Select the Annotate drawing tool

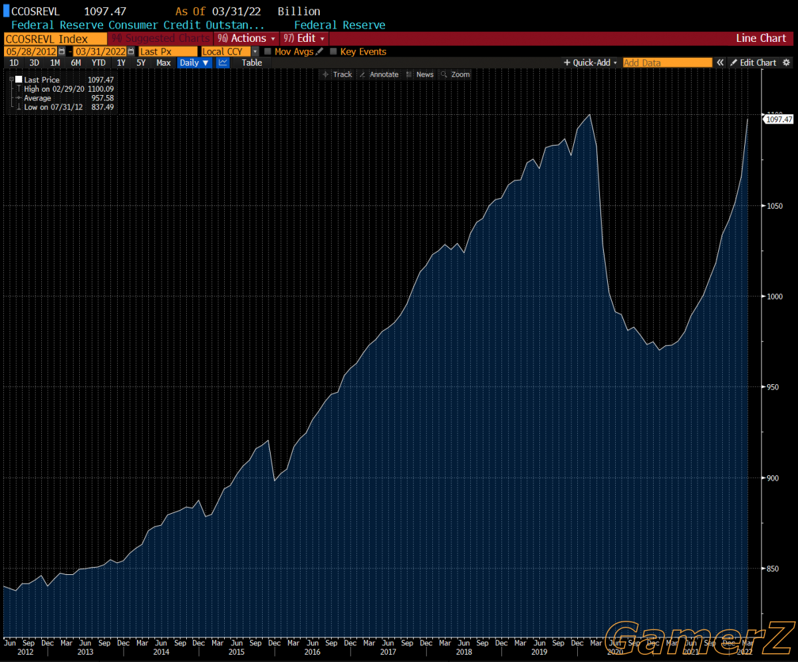378,74
